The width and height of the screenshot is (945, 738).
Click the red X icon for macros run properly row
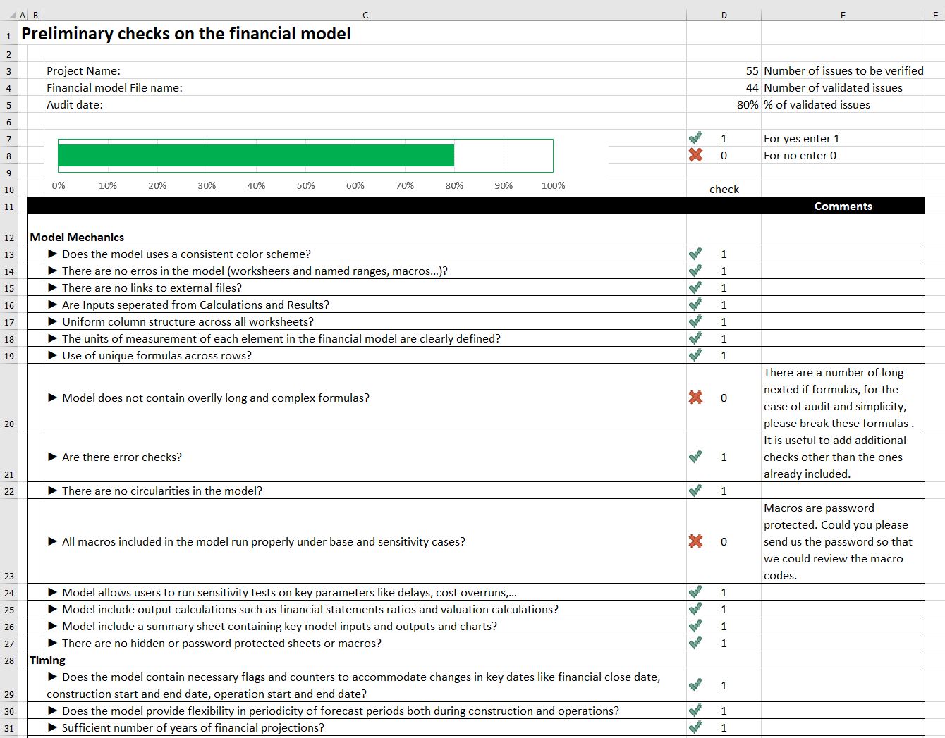coord(695,541)
